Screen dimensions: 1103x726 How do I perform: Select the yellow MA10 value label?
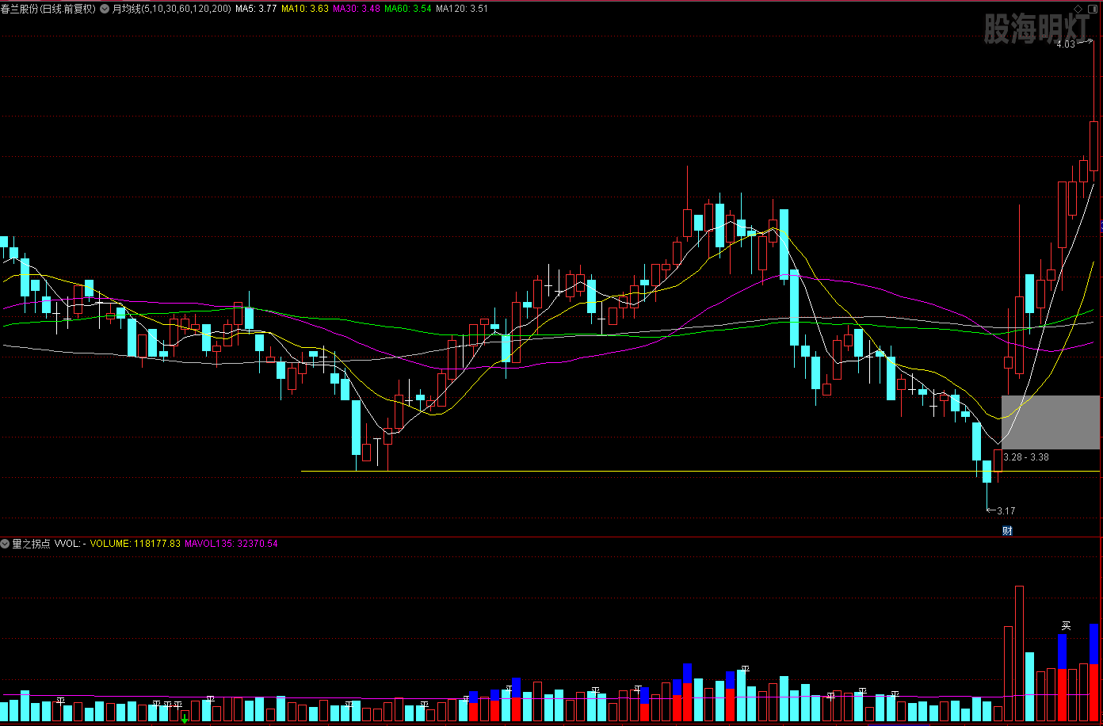pos(305,9)
